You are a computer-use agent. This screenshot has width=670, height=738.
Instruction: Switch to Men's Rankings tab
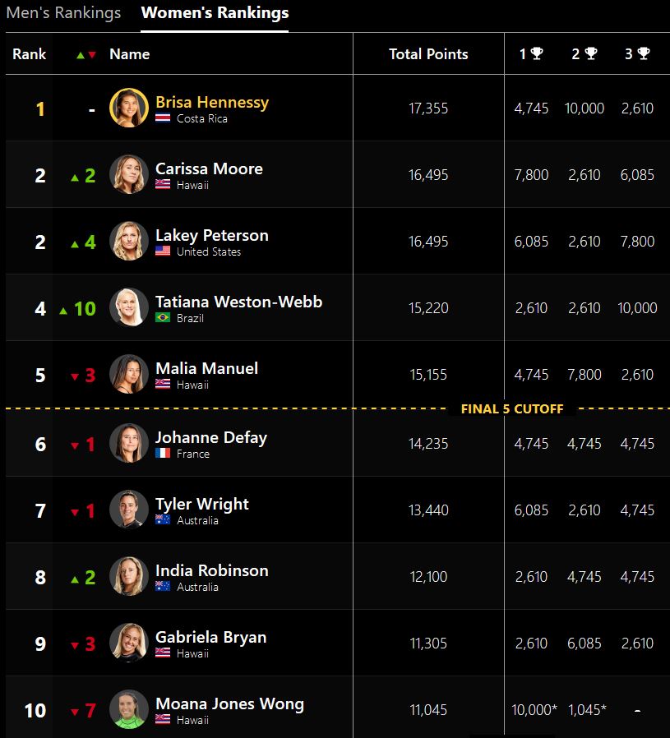click(63, 12)
